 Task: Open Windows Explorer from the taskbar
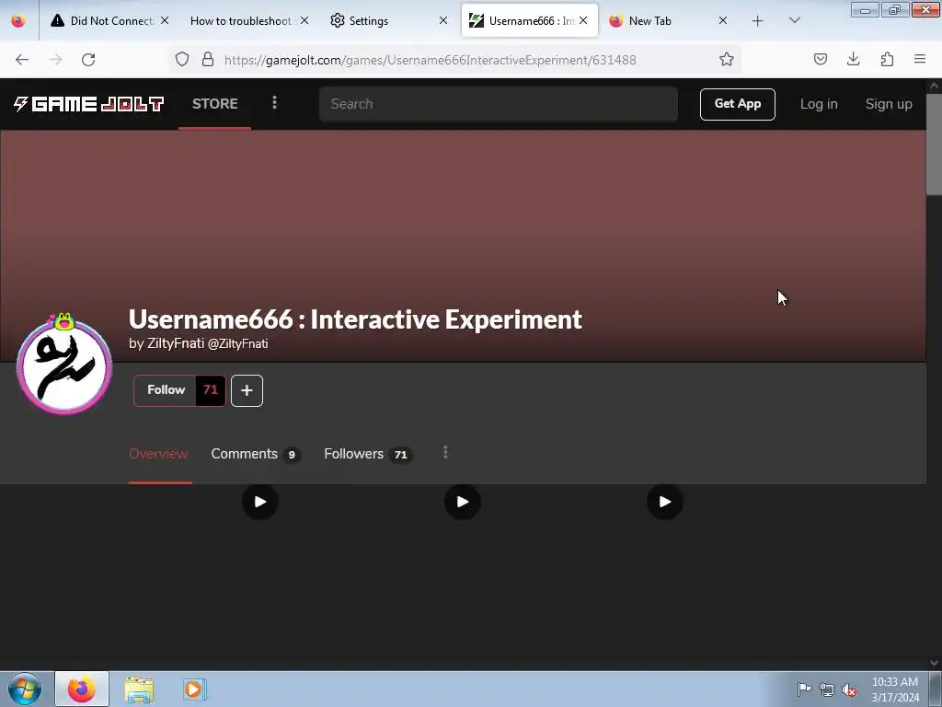(139, 690)
